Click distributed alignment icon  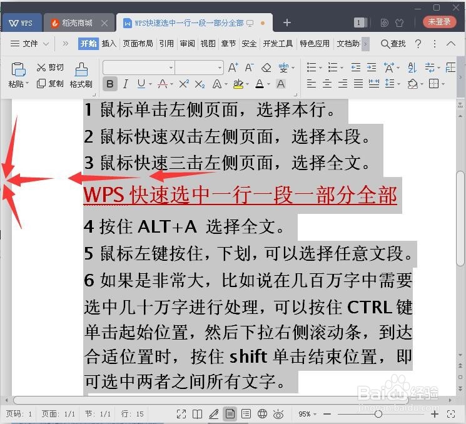[x=374, y=84]
